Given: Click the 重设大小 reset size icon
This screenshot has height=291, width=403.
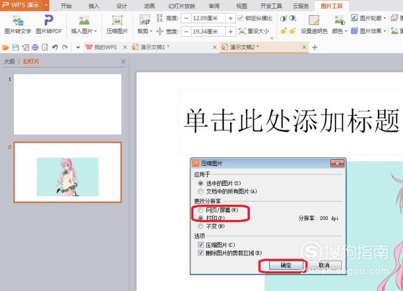Looking at the screenshot, I should (x=242, y=31).
